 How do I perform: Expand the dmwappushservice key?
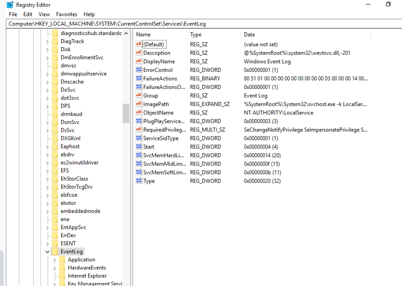coord(48,74)
